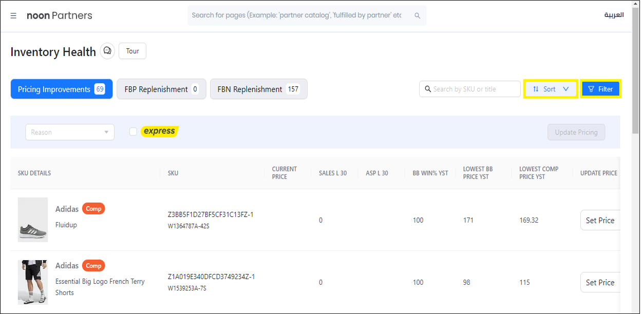The image size is (641, 314).
Task: Click the noon Partners logo
Action: click(x=60, y=16)
